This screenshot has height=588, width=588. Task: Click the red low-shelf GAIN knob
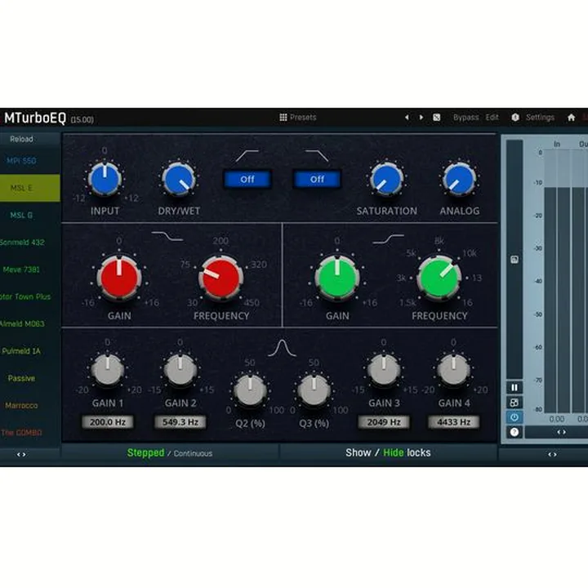119,278
